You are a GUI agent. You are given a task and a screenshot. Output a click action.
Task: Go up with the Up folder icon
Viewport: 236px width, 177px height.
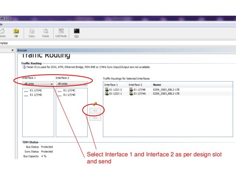[16, 33]
